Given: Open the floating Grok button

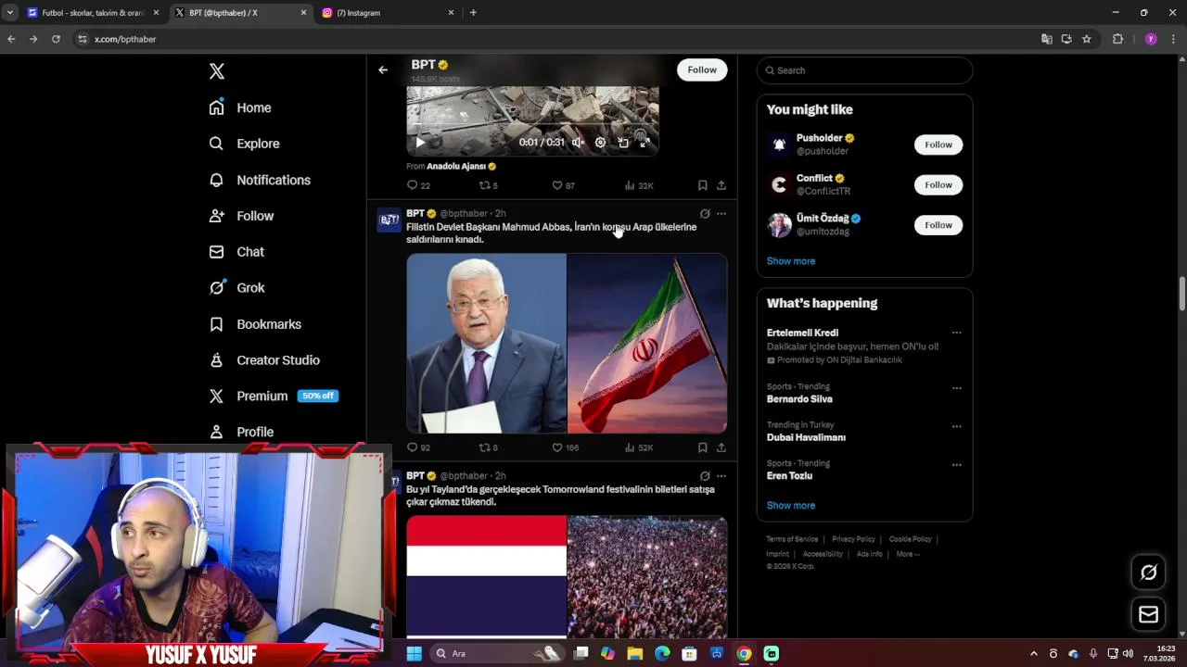Looking at the screenshot, I should coord(1148,573).
